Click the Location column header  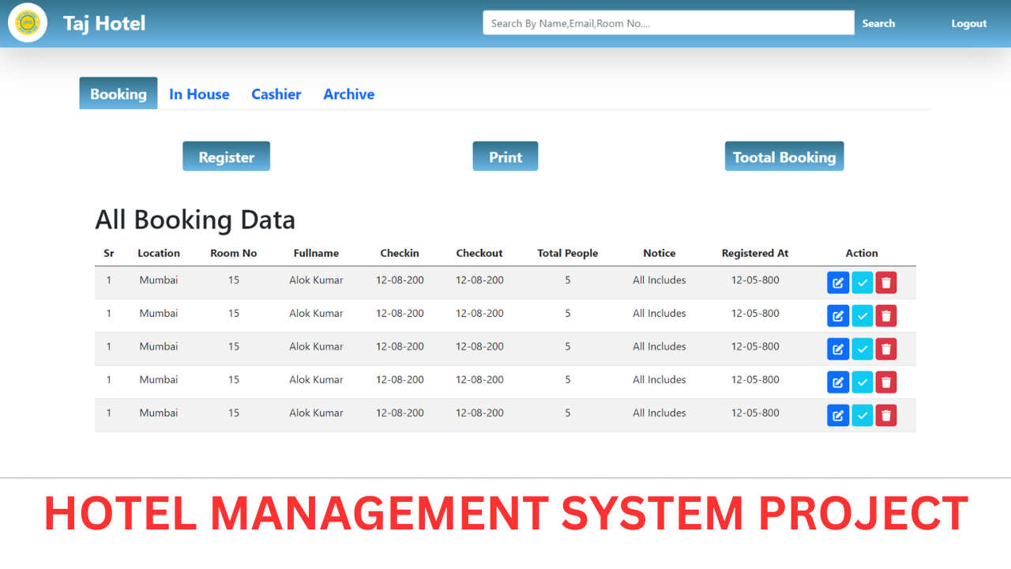coord(159,253)
